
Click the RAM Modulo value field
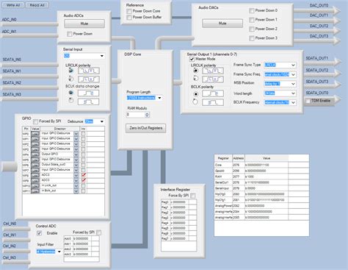136,115
